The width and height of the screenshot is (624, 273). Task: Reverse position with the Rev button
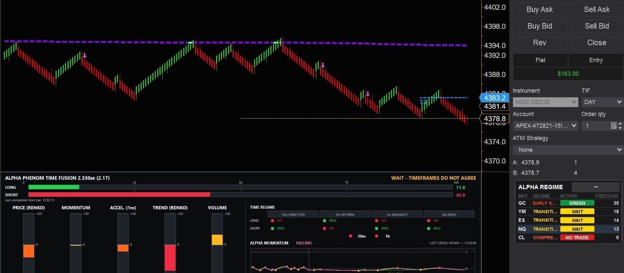(x=539, y=43)
